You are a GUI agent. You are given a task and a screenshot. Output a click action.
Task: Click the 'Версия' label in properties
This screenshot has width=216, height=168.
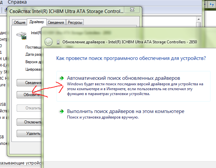coord(33,62)
